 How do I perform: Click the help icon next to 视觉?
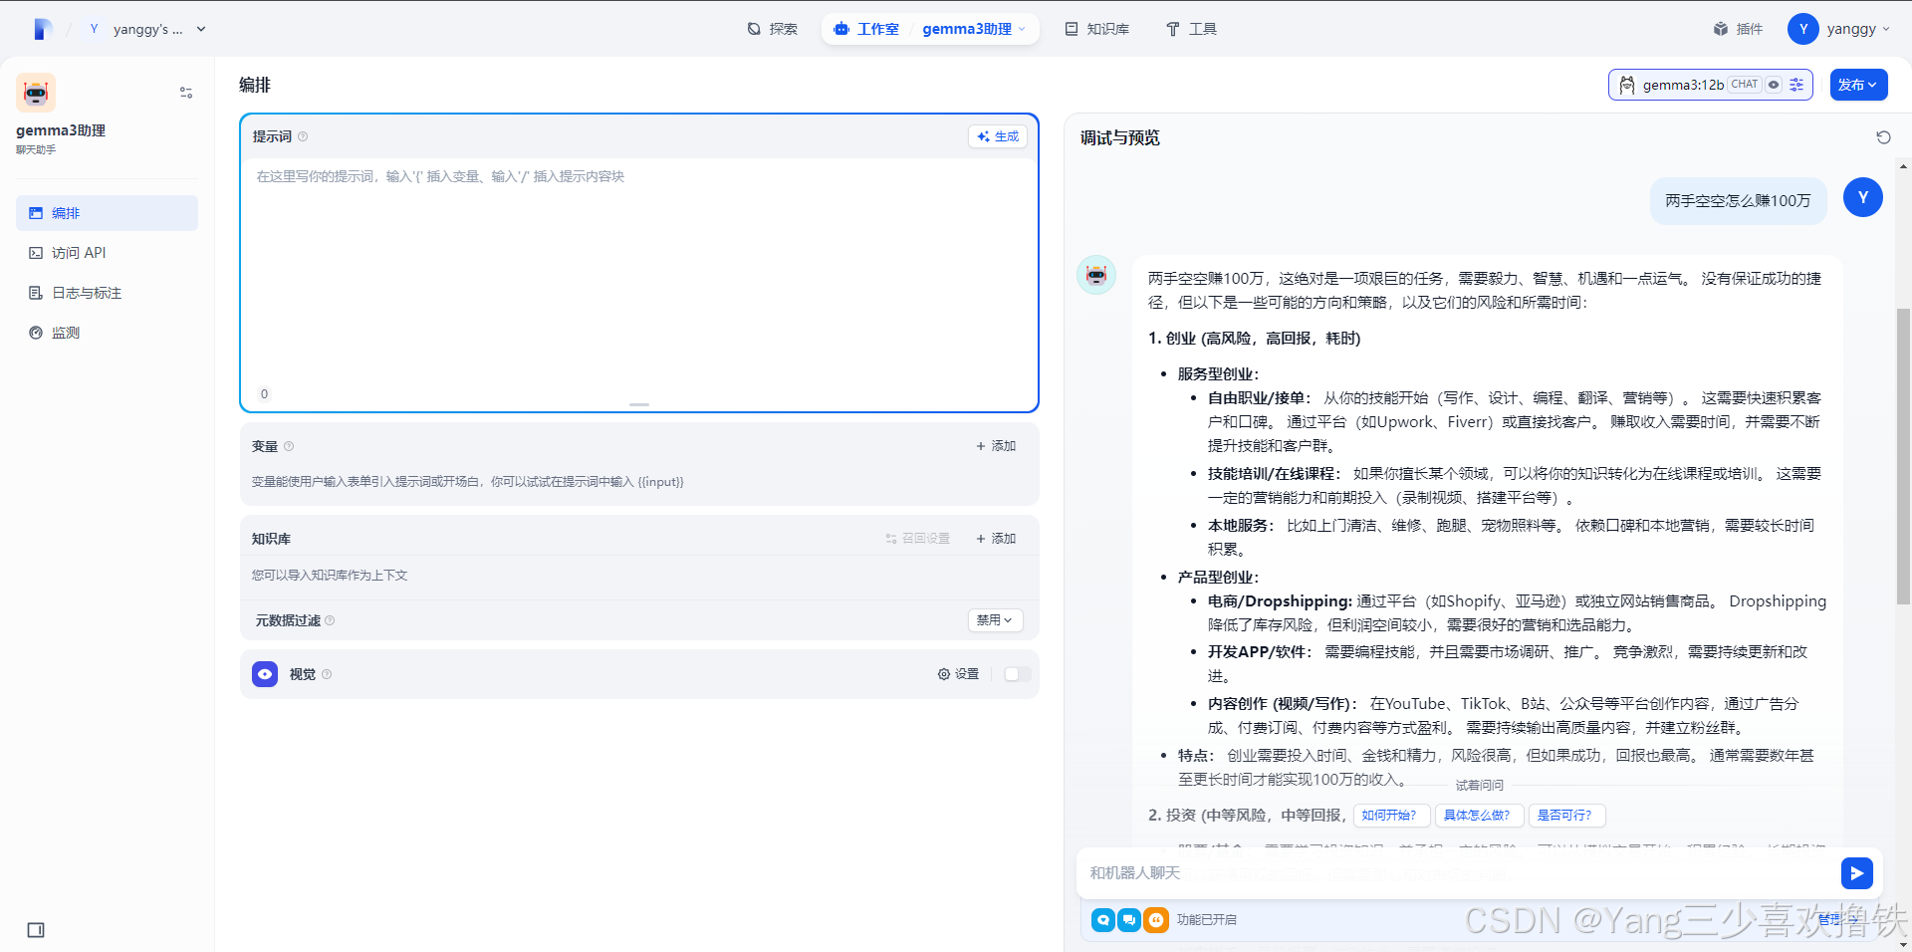[x=327, y=674]
